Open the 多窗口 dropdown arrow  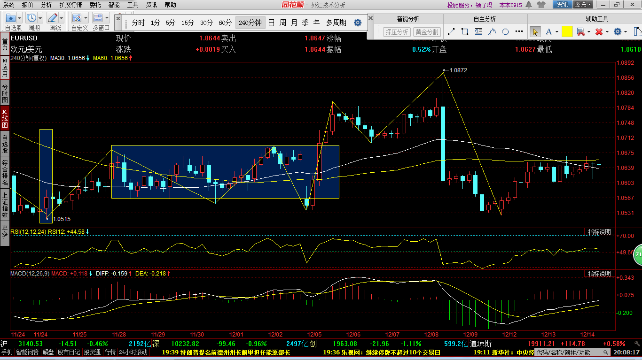point(107,18)
